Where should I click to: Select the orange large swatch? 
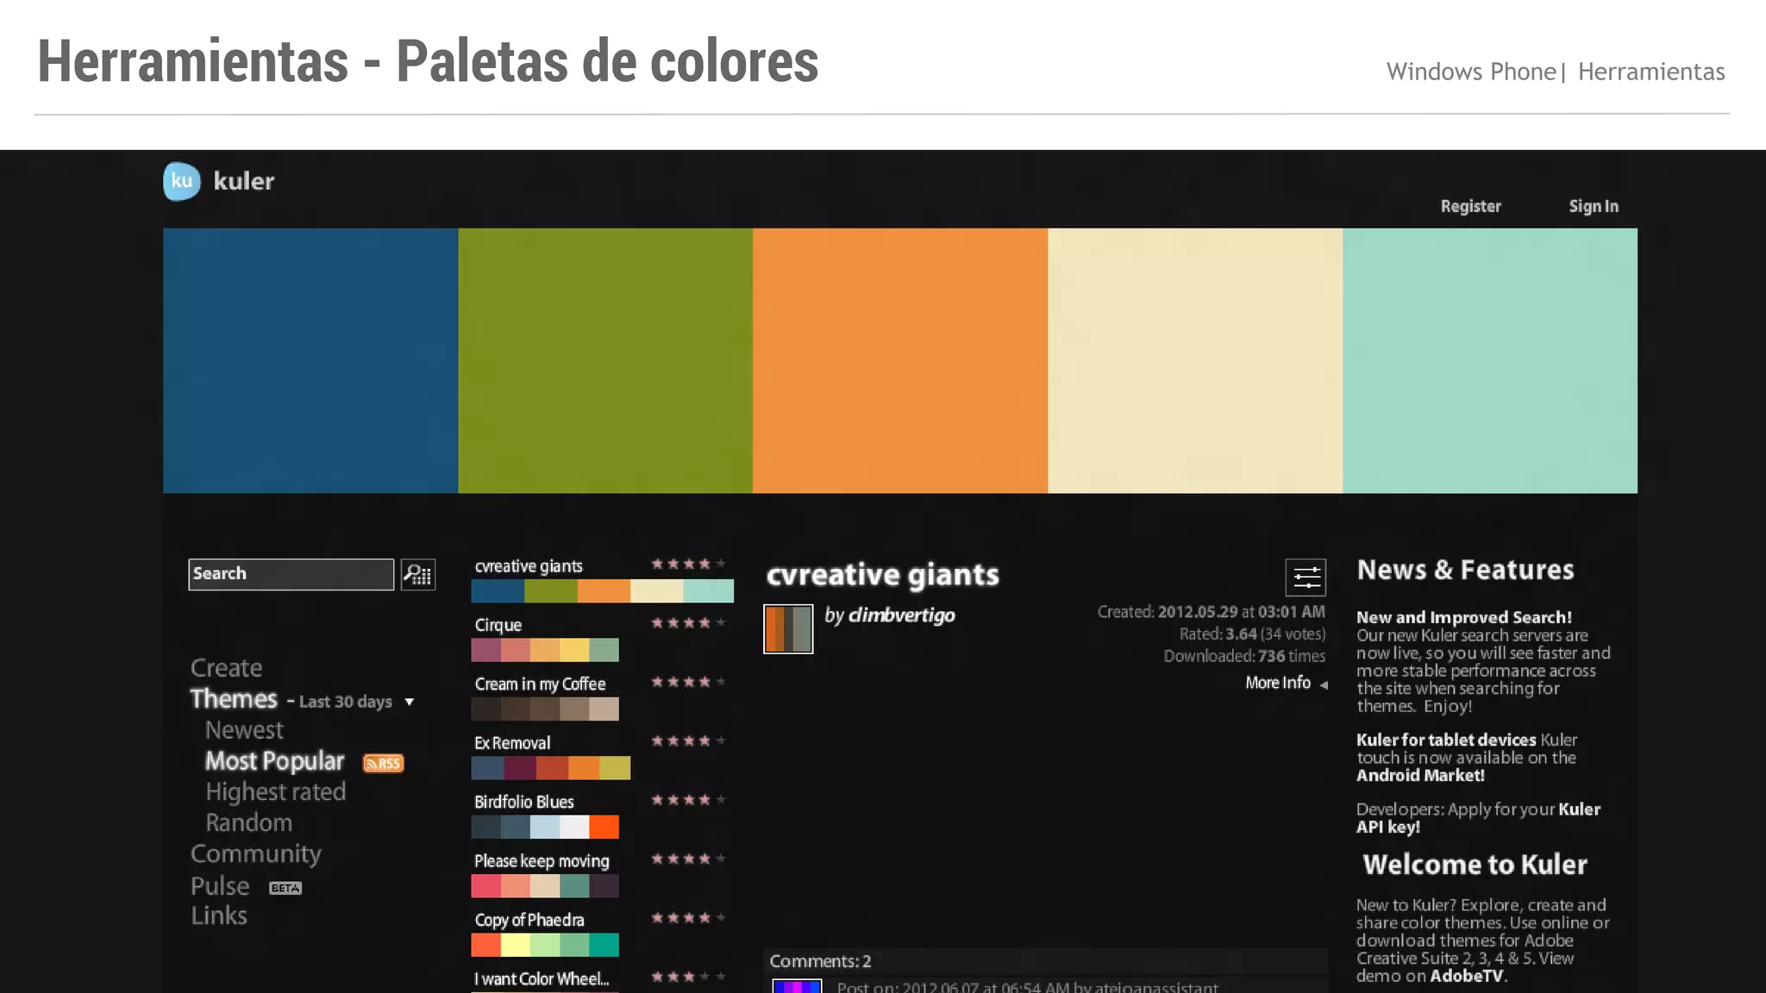(900, 360)
